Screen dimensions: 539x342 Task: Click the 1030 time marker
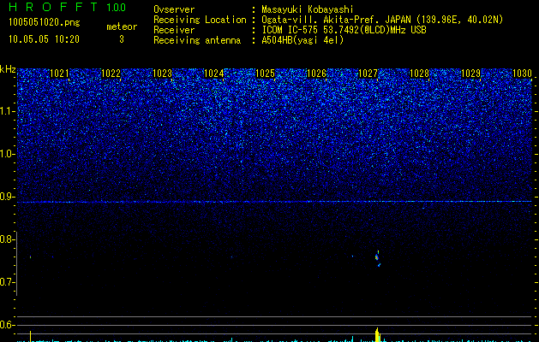coord(522,74)
